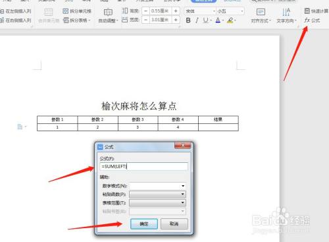The image size is (329, 242).
Task: Click the Split Cells (拆分单元格) button
Action: tap(77, 11)
